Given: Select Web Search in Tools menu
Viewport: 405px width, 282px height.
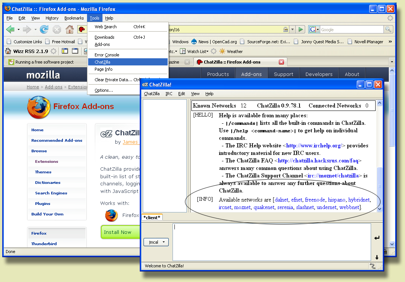Looking at the screenshot, I should (x=128, y=27).
